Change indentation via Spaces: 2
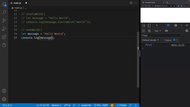 point(56,105)
